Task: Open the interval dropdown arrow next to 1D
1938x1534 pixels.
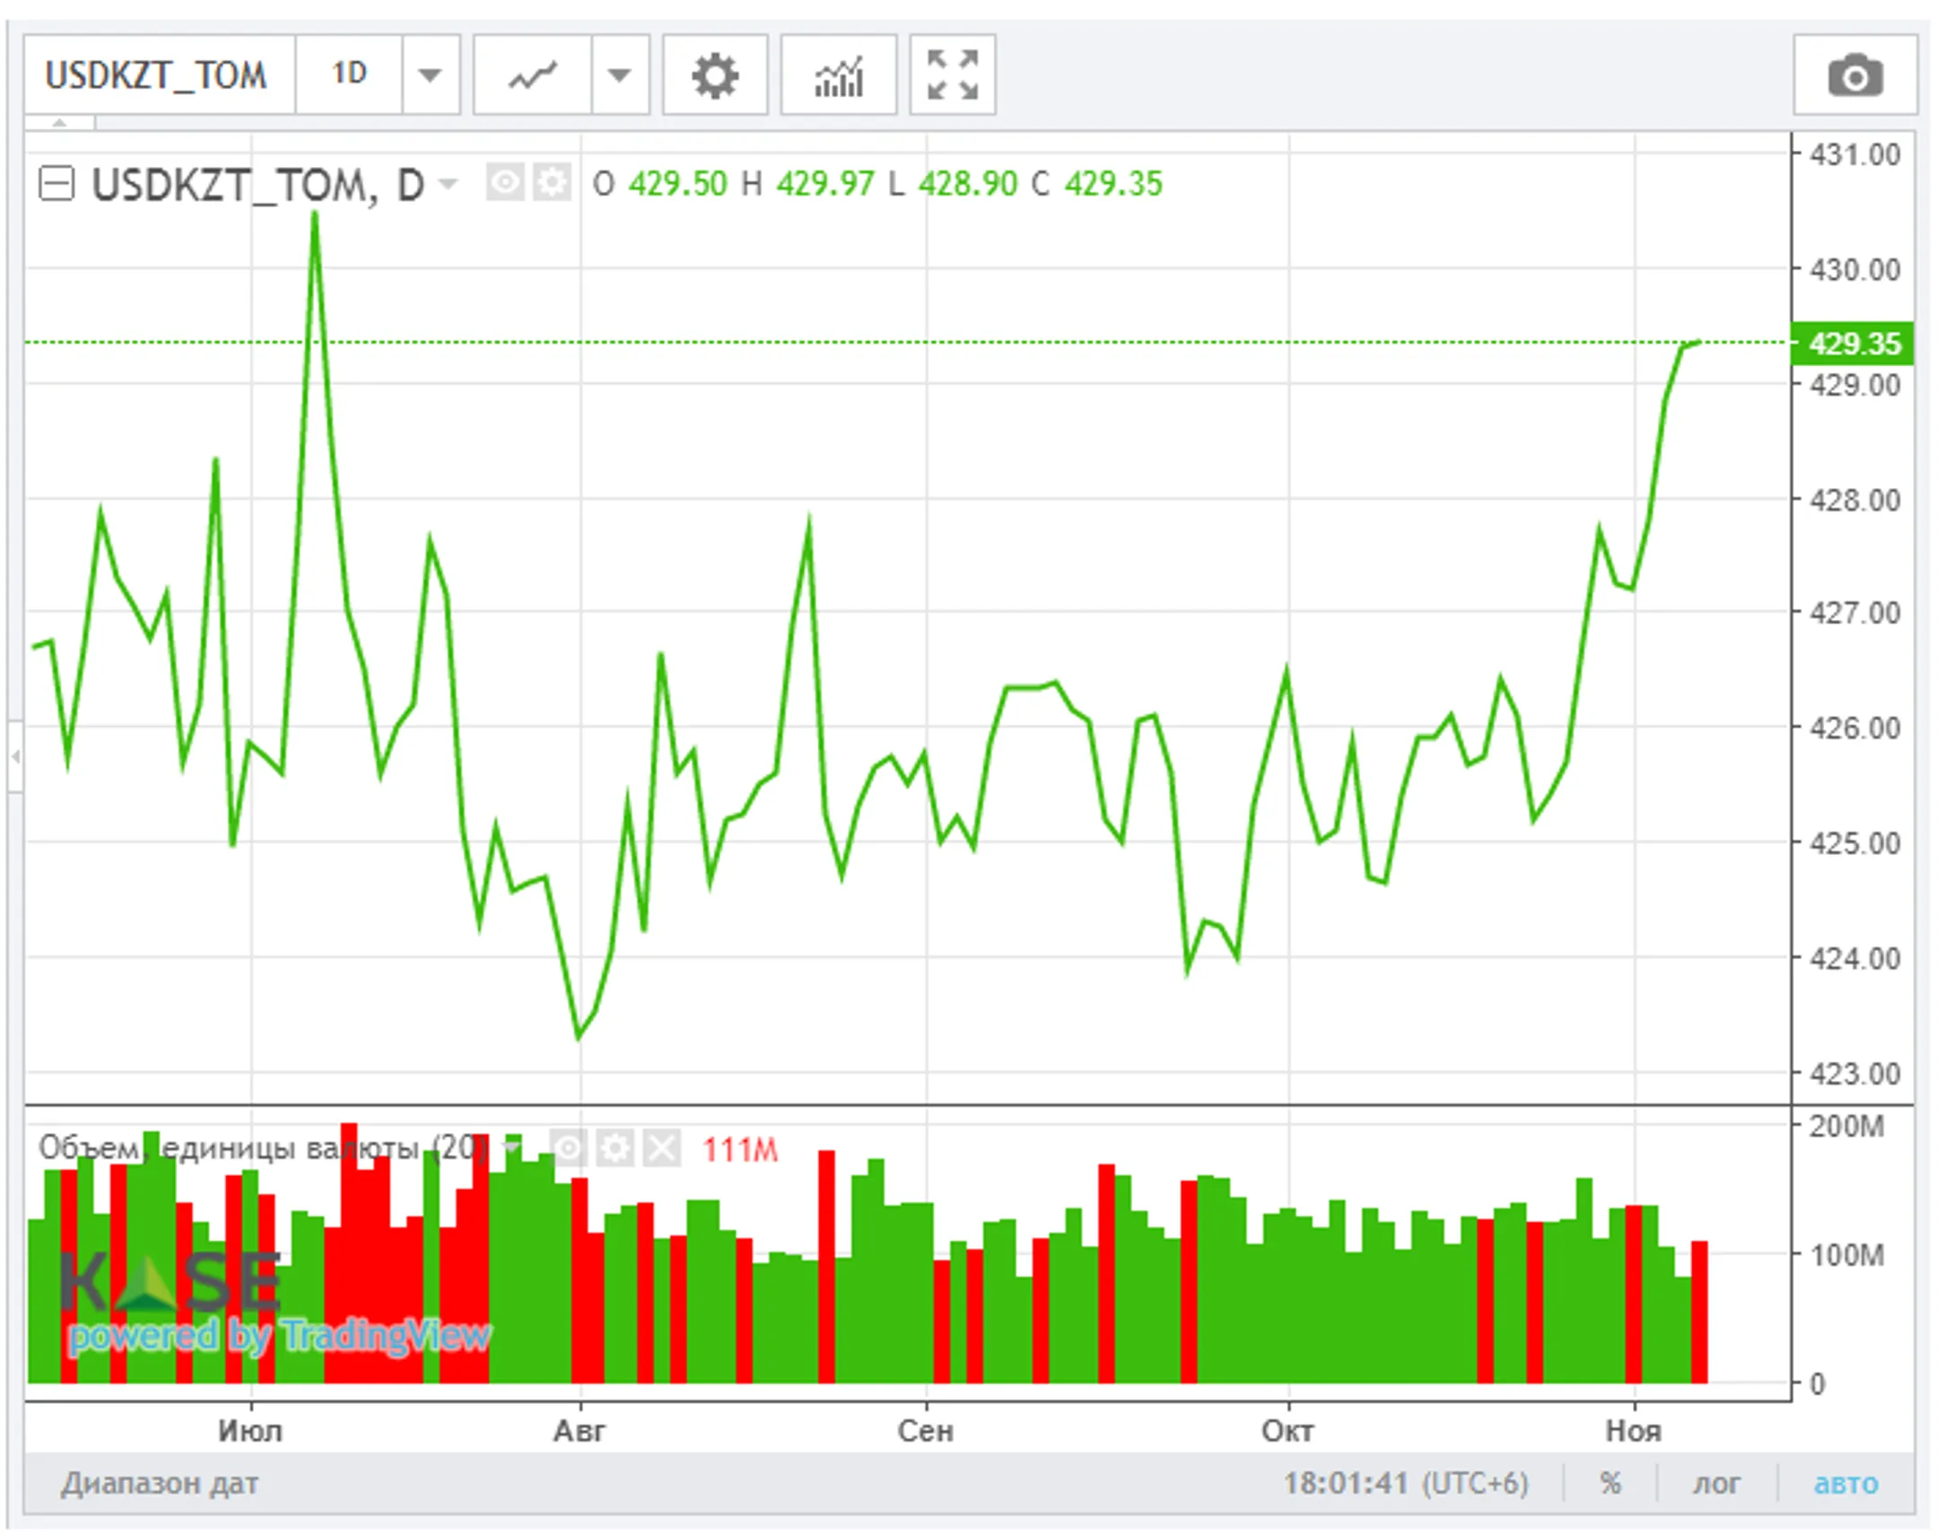Action: point(430,75)
